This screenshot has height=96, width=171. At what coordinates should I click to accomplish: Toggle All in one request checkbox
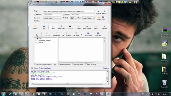point(59,65)
